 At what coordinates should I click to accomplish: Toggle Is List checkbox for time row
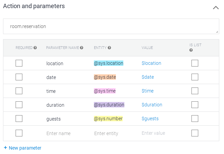pyautogui.click(x=195, y=91)
